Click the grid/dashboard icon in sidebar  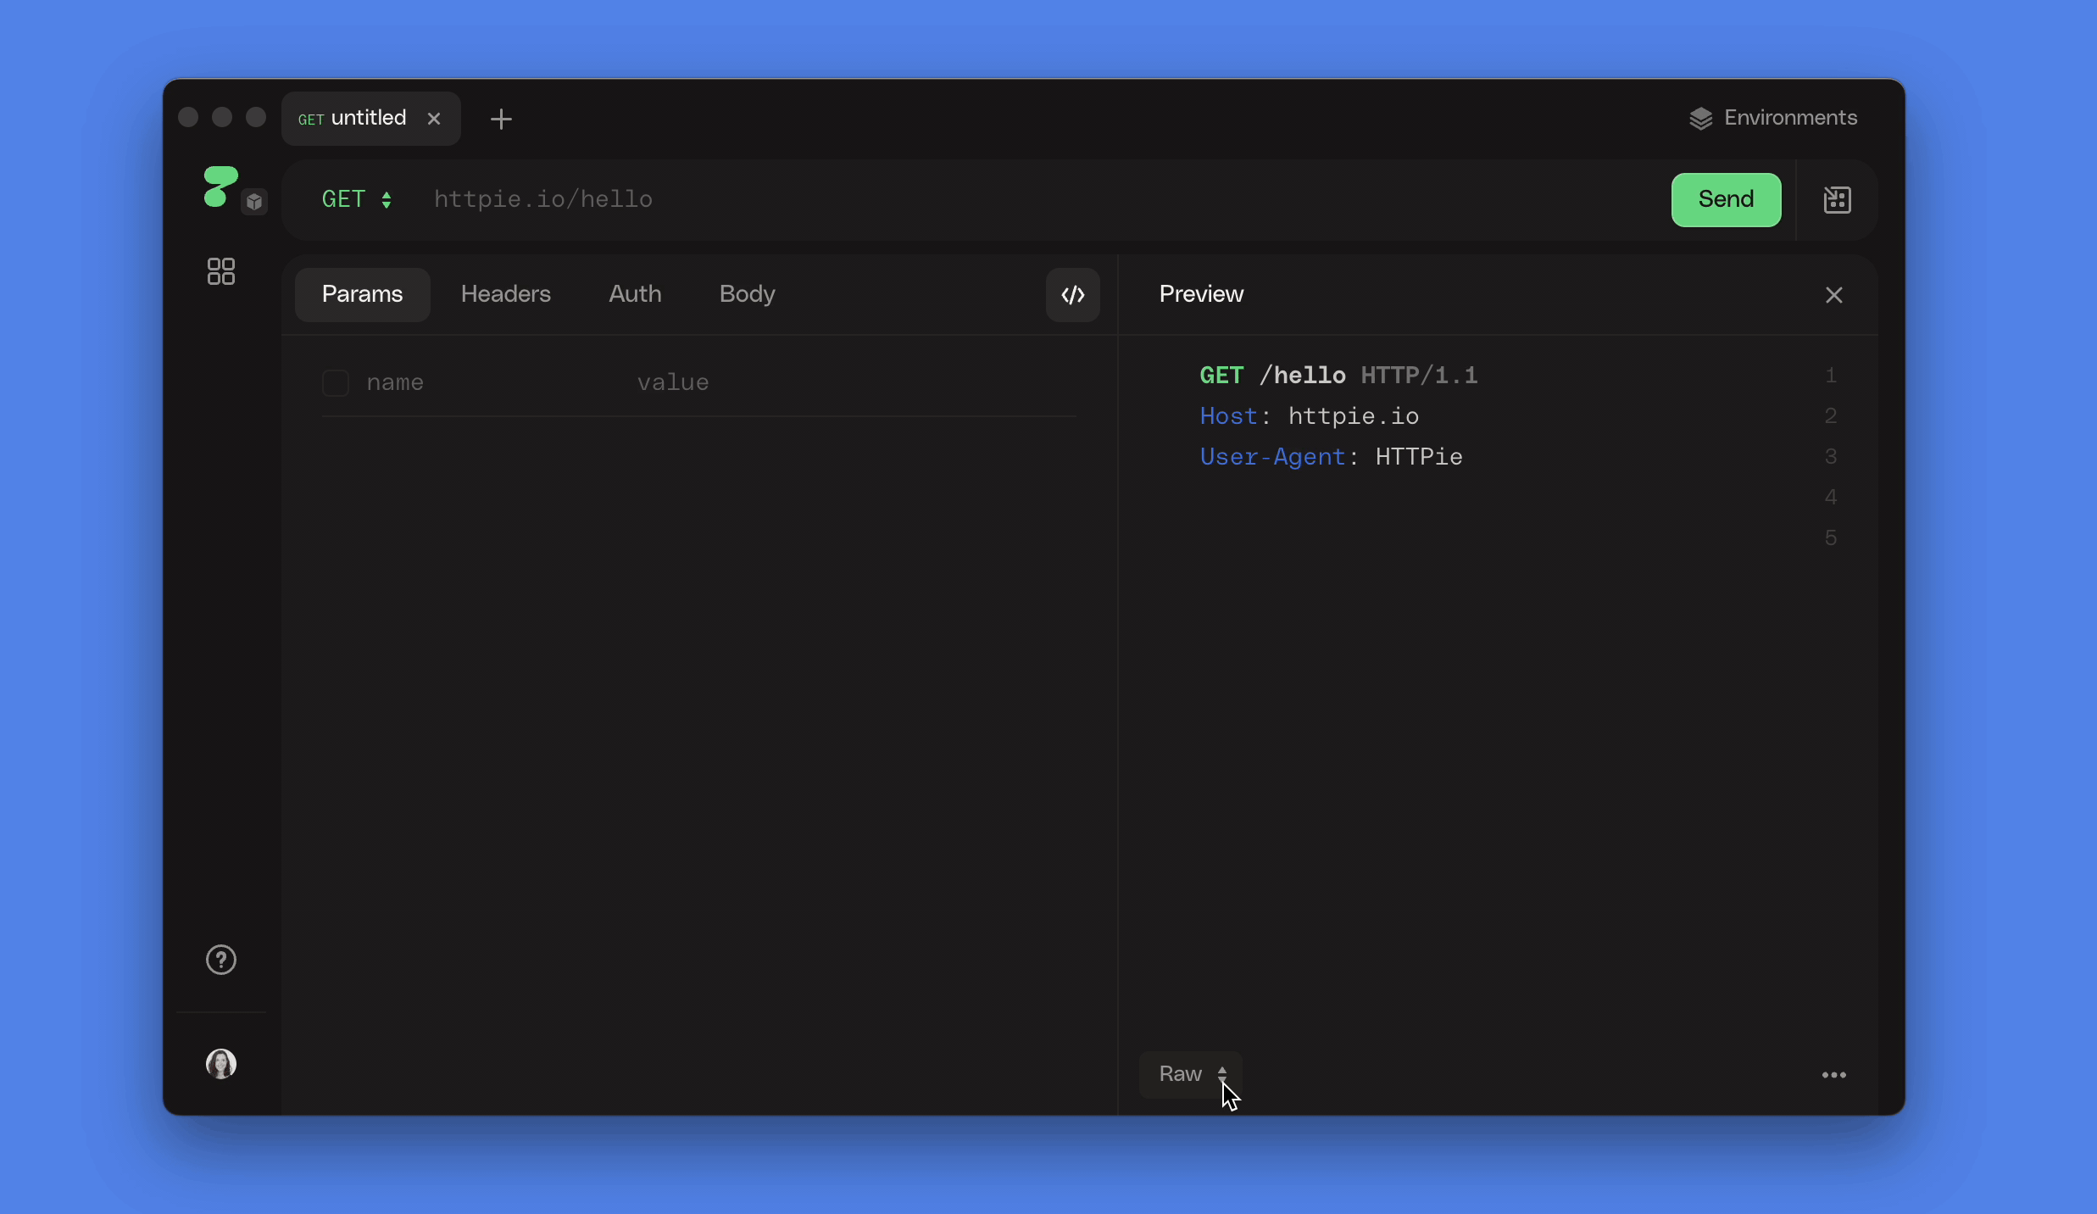pyautogui.click(x=221, y=270)
